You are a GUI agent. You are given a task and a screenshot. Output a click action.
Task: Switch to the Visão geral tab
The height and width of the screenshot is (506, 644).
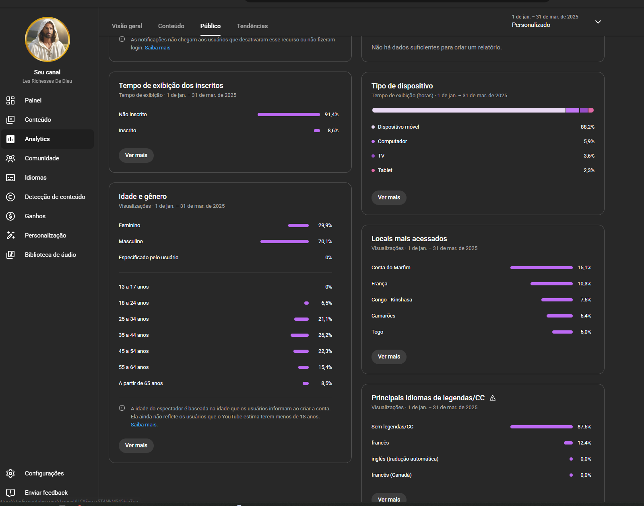coord(127,26)
